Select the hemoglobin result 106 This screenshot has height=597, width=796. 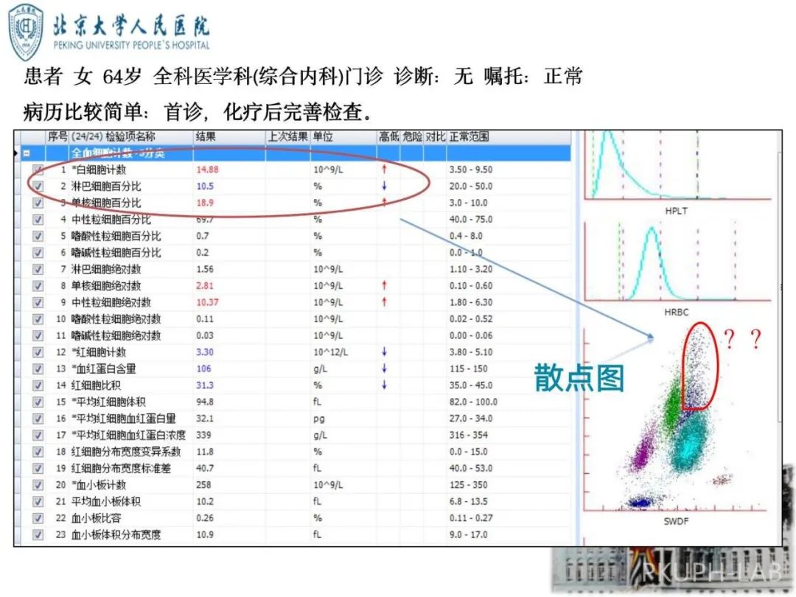(x=203, y=369)
